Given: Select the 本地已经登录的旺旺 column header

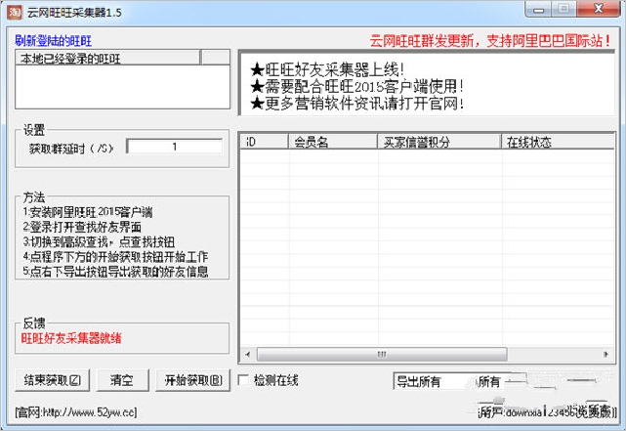Looking at the screenshot, I should click(x=107, y=59).
